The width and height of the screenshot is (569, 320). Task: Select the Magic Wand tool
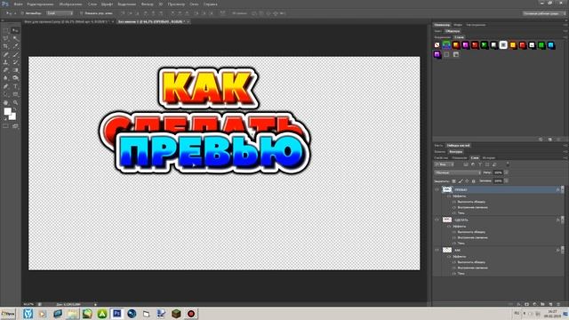[x=15, y=38]
